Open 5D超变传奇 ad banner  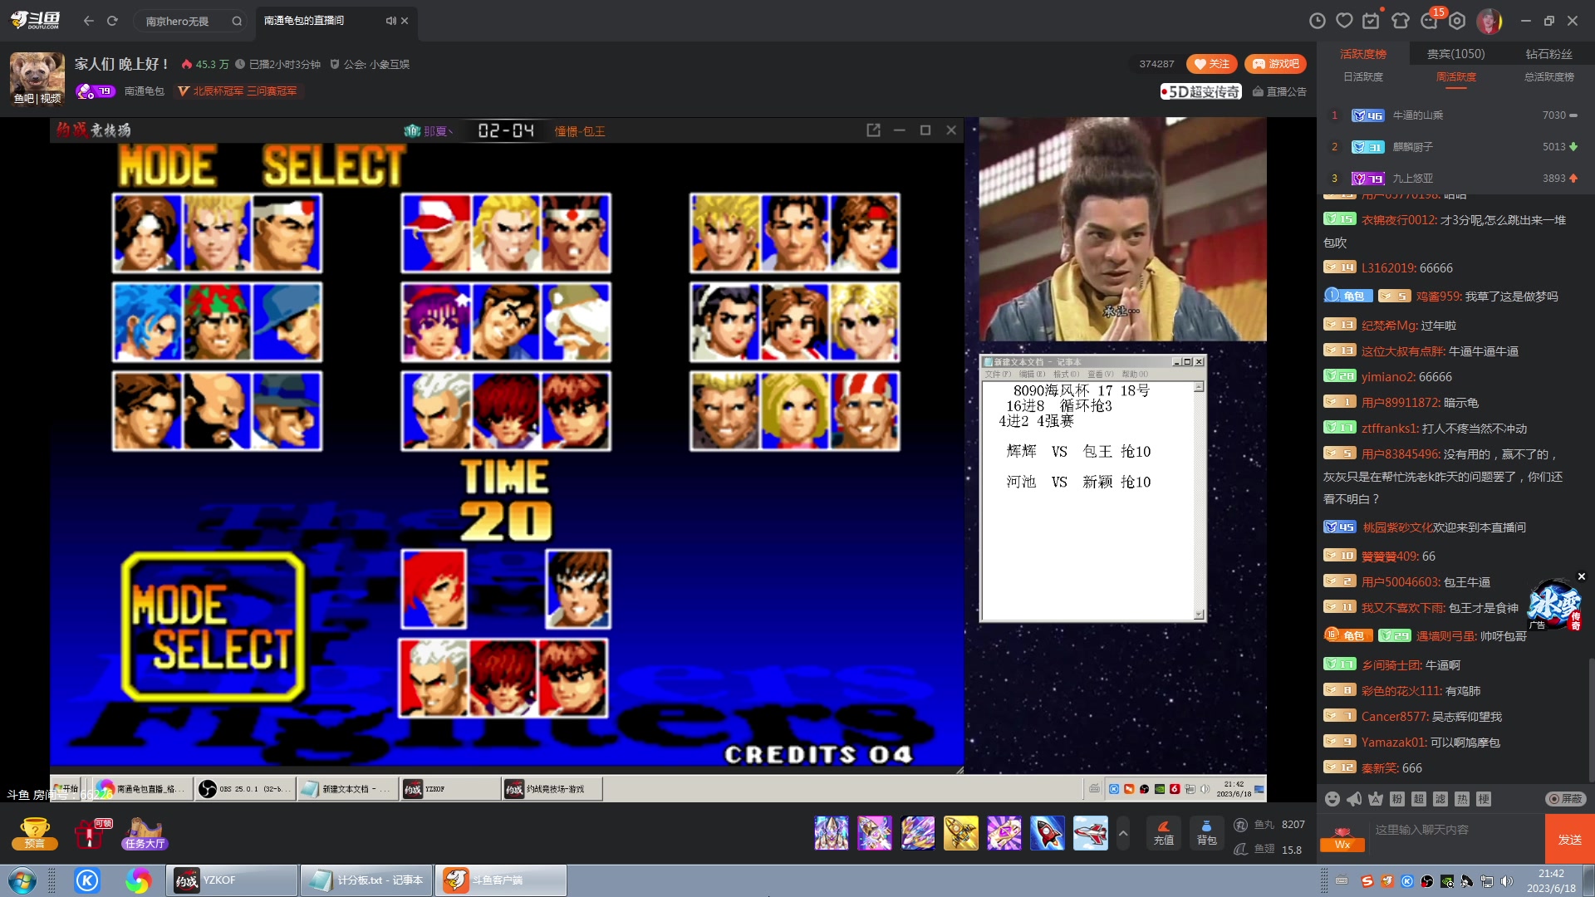tap(1200, 91)
